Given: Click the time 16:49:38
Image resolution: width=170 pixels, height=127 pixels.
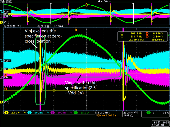Looking at the screenshot, I should point(158,125).
